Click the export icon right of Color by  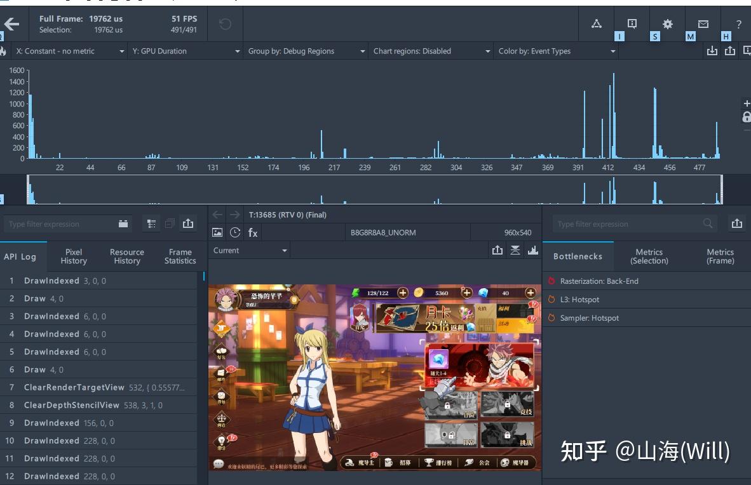click(x=730, y=51)
